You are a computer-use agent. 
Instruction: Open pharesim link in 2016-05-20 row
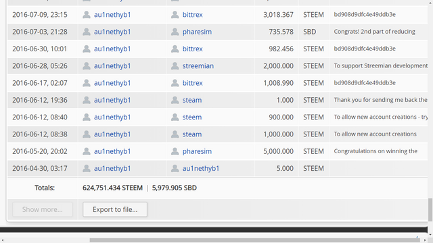coord(197,151)
